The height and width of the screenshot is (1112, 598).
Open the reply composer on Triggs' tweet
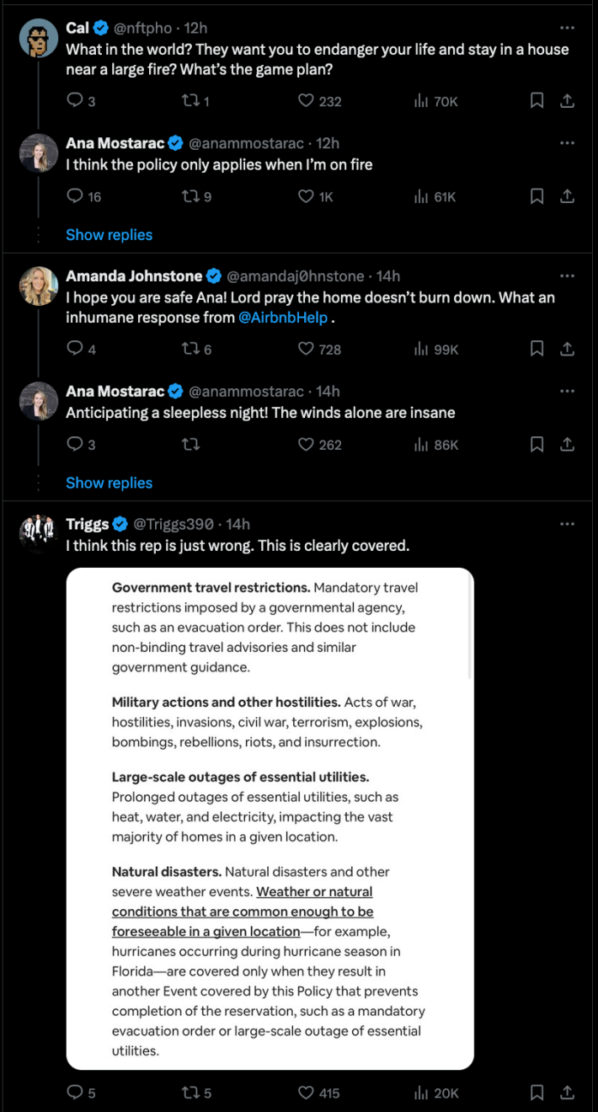75,1092
